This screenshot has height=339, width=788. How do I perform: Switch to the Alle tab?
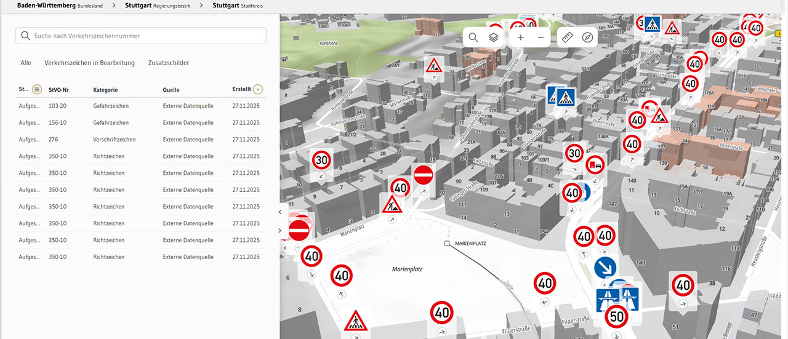point(26,63)
